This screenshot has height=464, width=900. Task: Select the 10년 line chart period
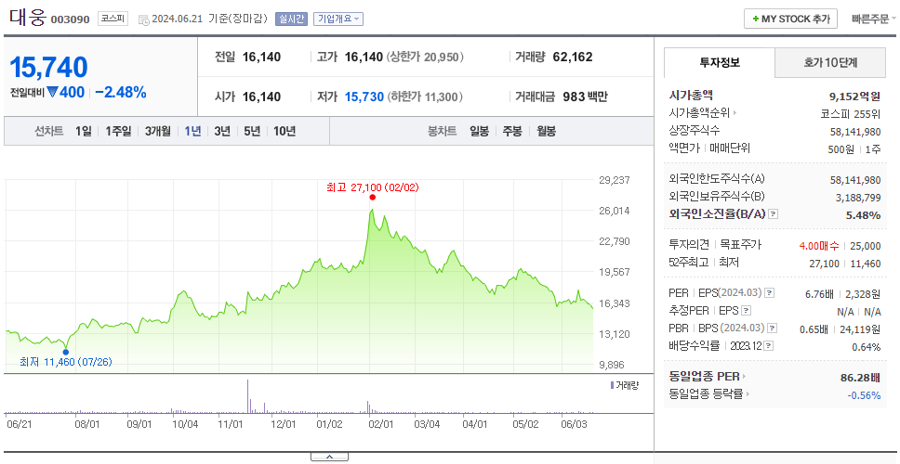(285, 131)
